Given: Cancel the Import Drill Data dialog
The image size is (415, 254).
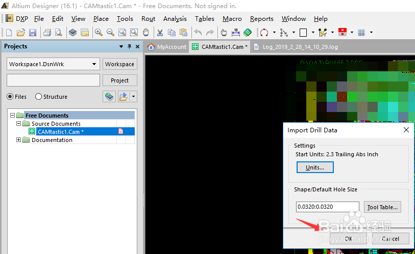Looking at the screenshot, I should 390,239.
